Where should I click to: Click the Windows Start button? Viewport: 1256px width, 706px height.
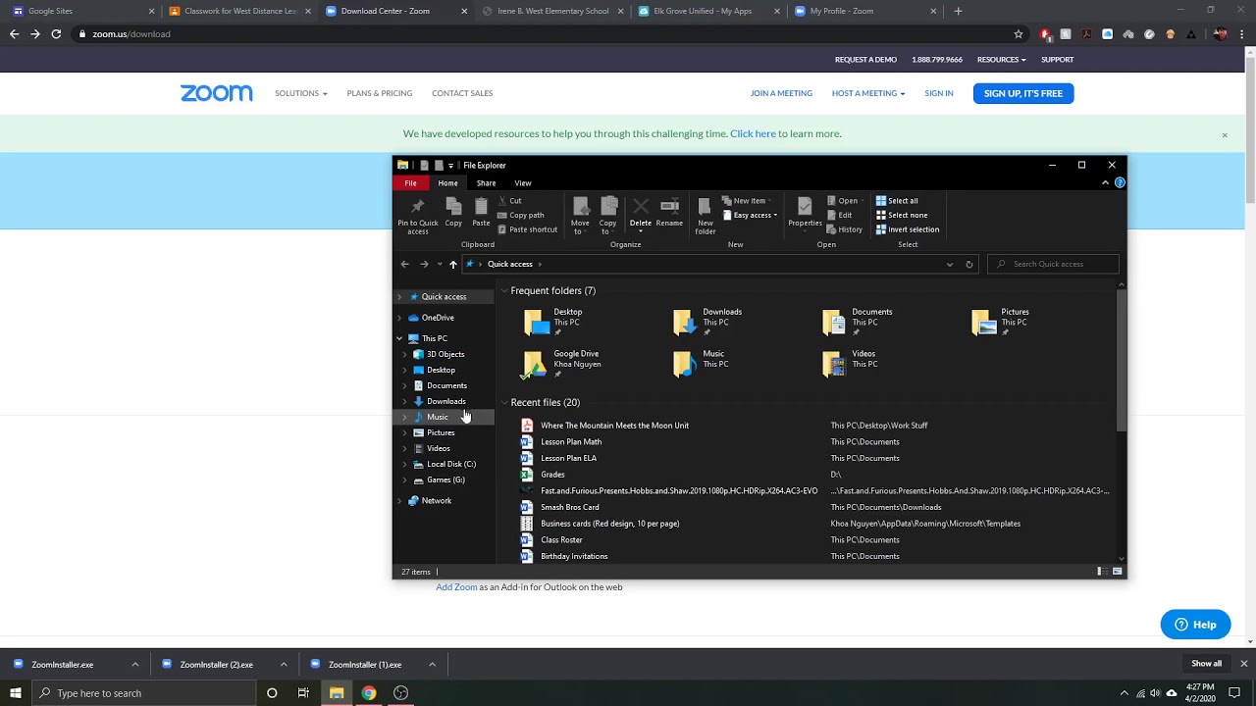point(16,693)
